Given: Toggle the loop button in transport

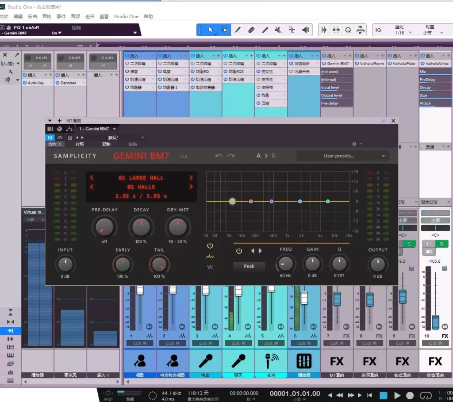Looking at the screenshot, I should [426, 395].
